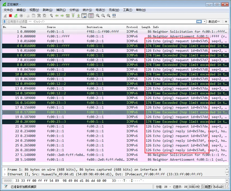Find a packet with magnifier icon
This screenshot has height=191, width=231.
click(x=51, y=16)
